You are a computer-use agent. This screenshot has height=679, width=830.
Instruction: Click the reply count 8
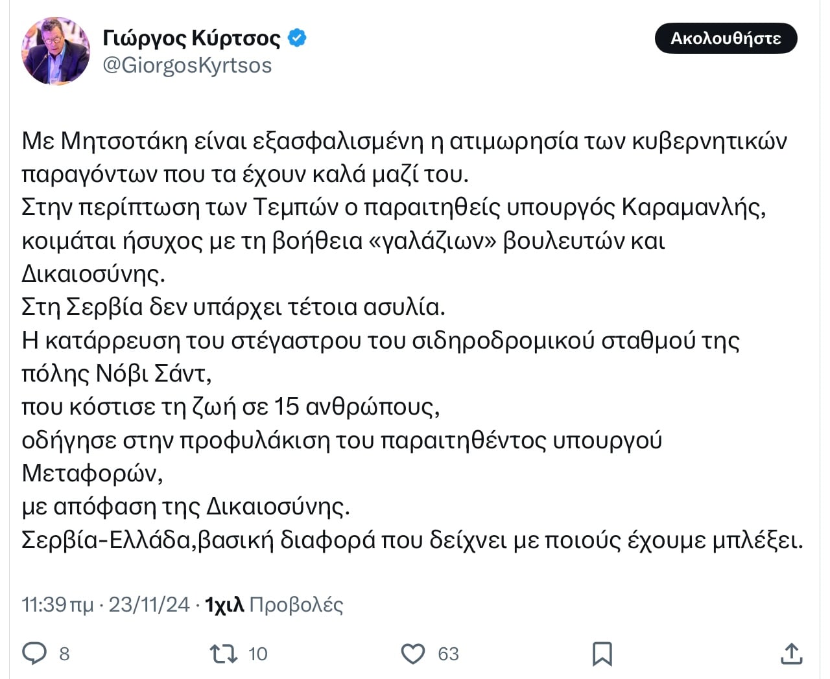pyautogui.click(x=64, y=654)
